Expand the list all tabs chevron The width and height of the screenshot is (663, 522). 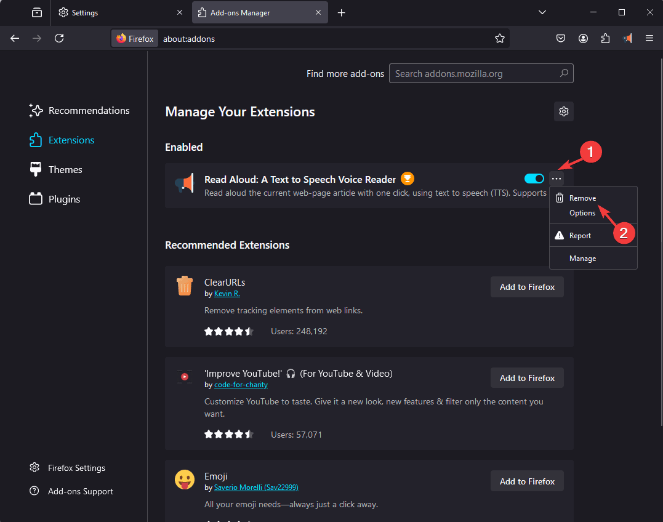click(x=542, y=13)
